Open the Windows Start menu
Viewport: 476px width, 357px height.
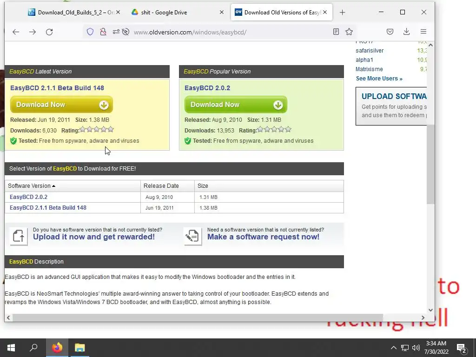coord(11,348)
